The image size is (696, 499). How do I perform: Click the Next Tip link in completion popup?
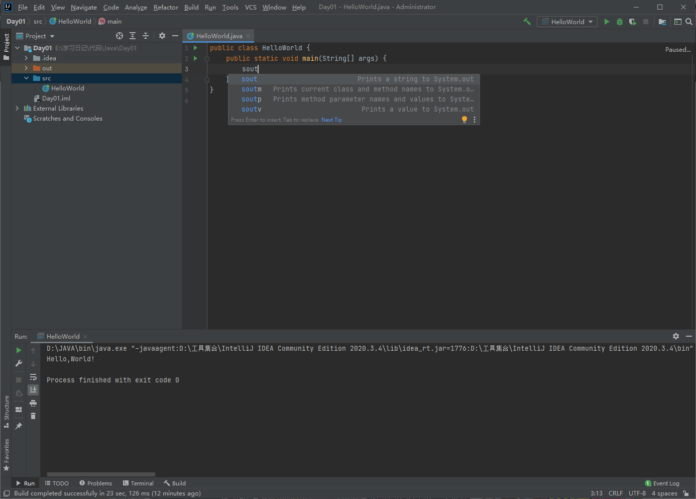(331, 120)
